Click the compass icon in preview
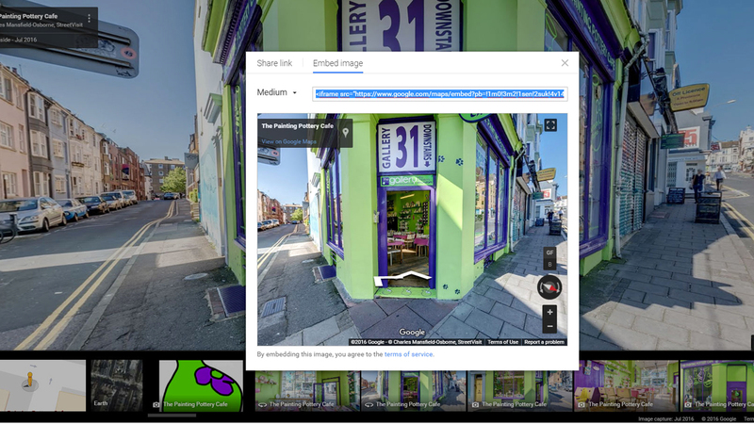Image resolution: width=754 pixels, height=424 pixels. coord(549,287)
